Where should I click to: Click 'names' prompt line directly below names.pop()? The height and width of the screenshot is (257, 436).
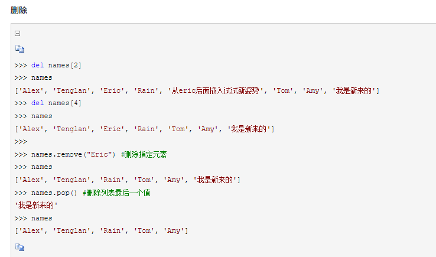(41, 218)
